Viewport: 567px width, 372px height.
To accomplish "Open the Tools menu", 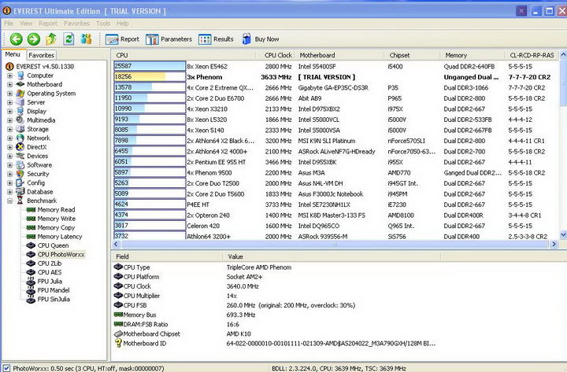I will coord(102,24).
